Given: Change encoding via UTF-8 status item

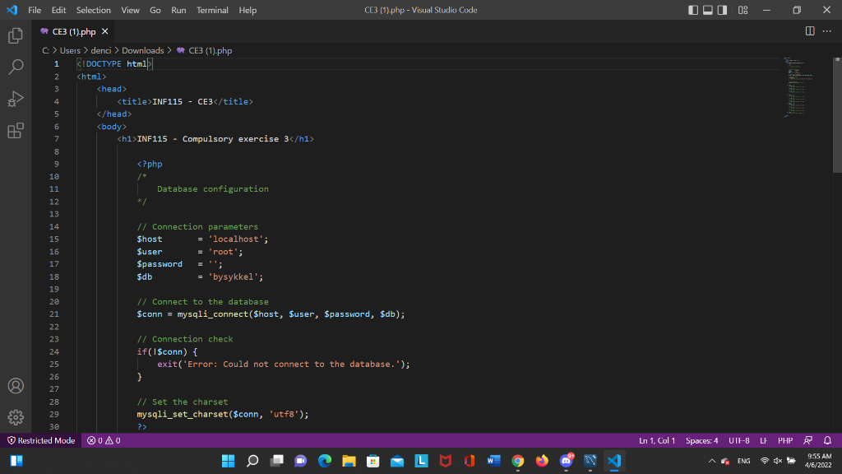Looking at the screenshot, I should (739, 441).
